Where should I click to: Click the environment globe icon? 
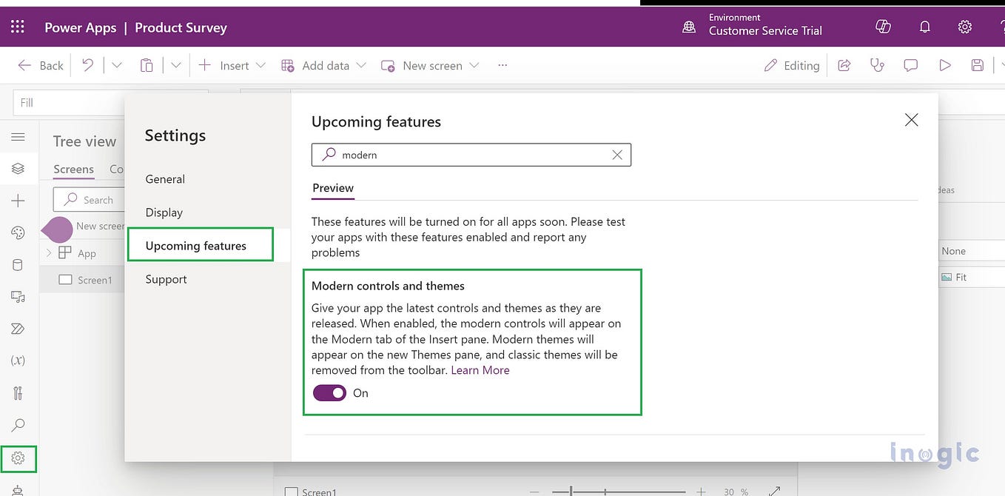click(x=689, y=27)
